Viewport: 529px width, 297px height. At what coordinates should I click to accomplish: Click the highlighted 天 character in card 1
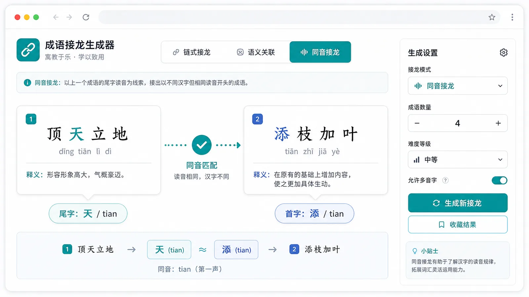[x=77, y=134]
